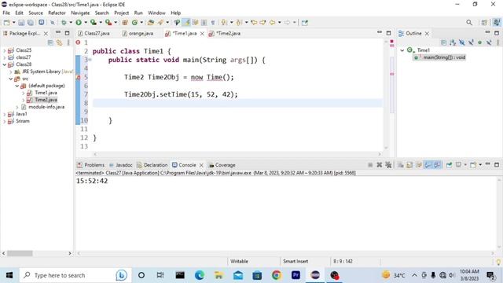Open Package Explorer view menu (three dots)

(68, 42)
